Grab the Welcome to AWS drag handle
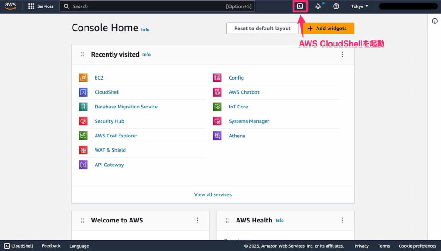 [82, 220]
